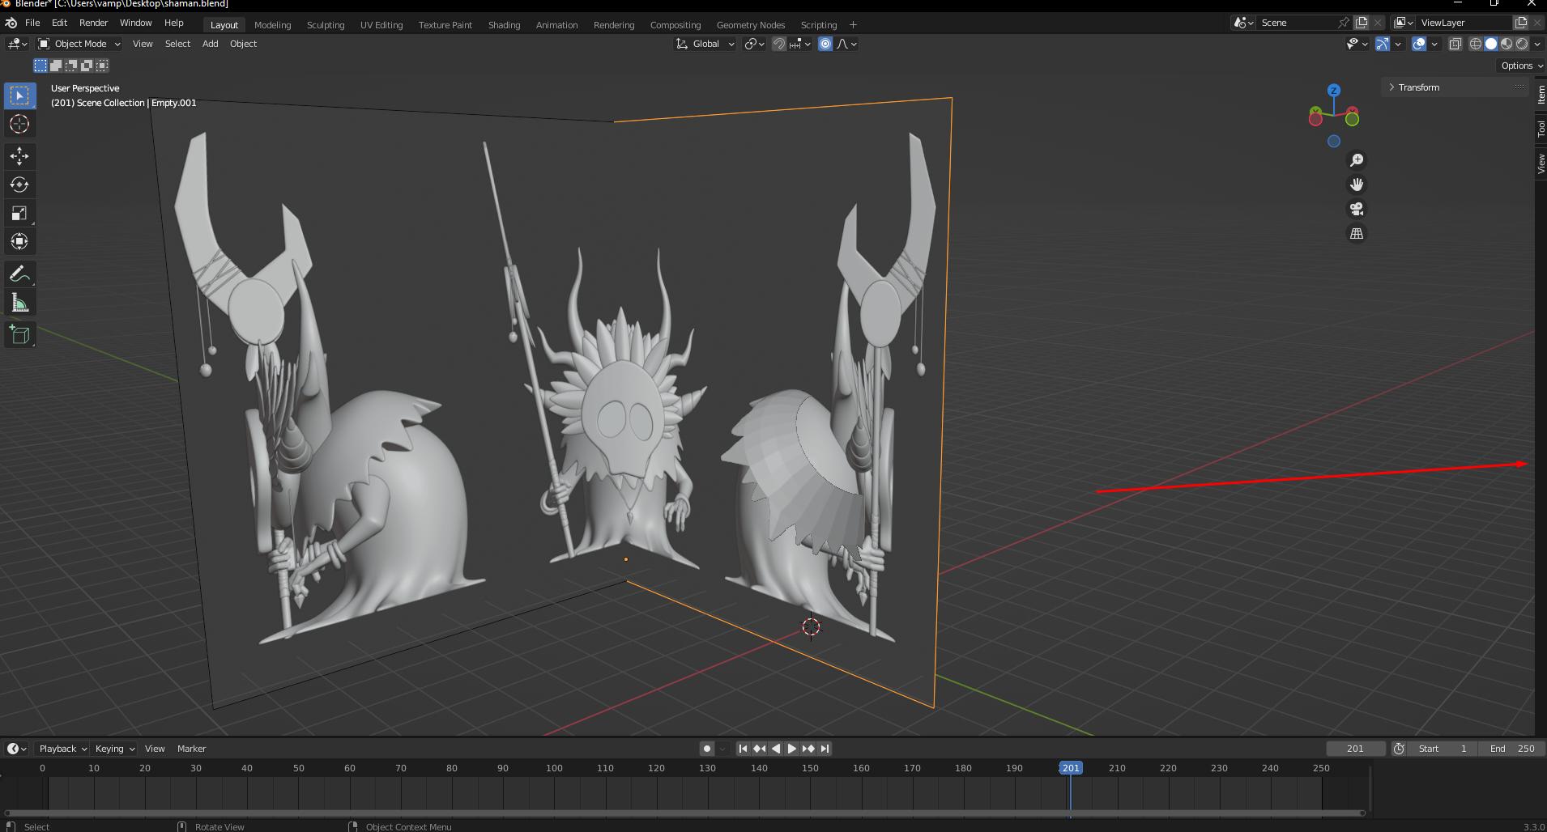Click the Blender logo menu icon
Screen dimensions: 1547x832
11,23
